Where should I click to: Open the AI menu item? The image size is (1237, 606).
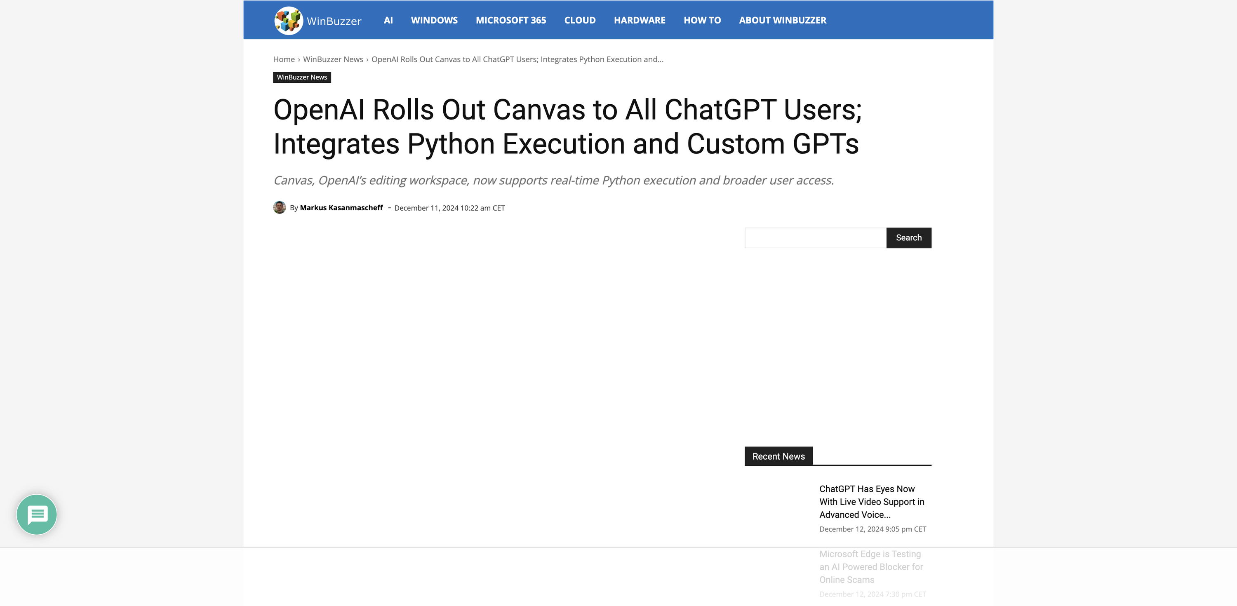pyautogui.click(x=388, y=20)
